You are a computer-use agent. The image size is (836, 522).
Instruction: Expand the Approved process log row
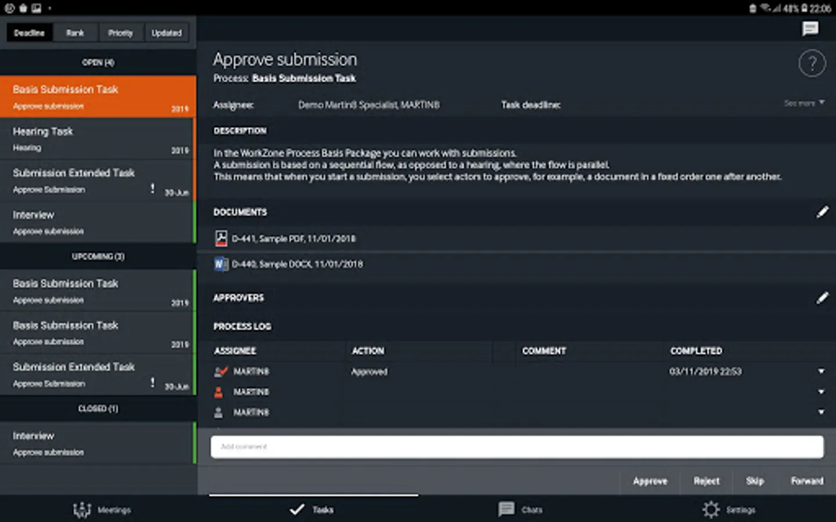tap(821, 371)
